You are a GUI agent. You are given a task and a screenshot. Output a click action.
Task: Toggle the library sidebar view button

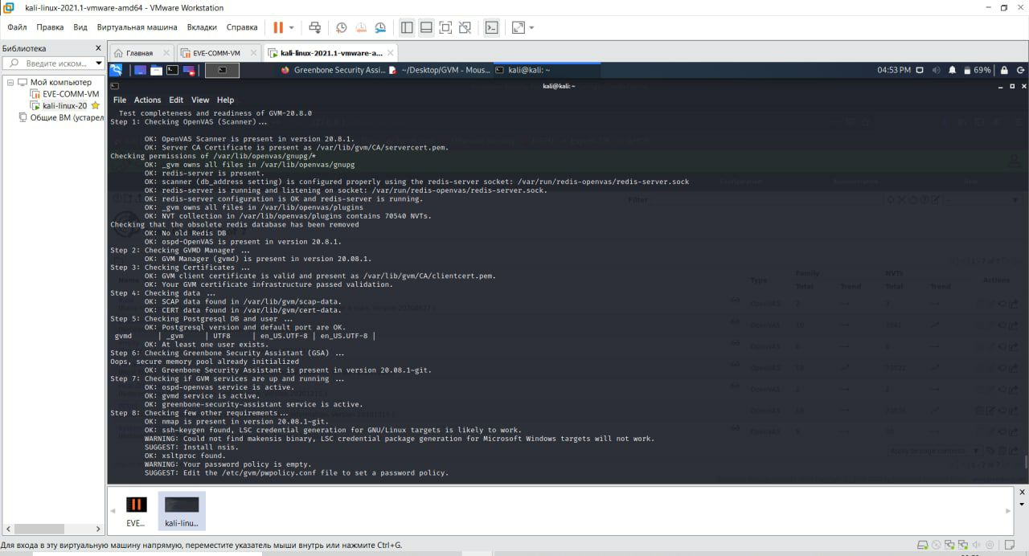407,27
